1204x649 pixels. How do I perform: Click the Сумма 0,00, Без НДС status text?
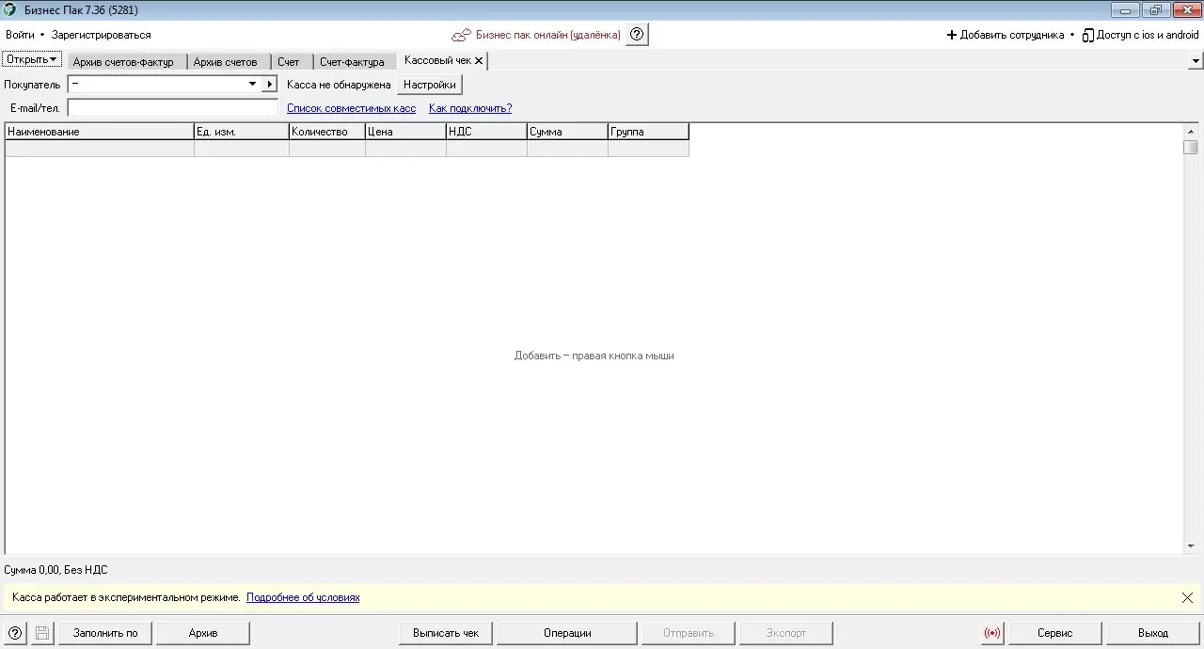click(56, 570)
